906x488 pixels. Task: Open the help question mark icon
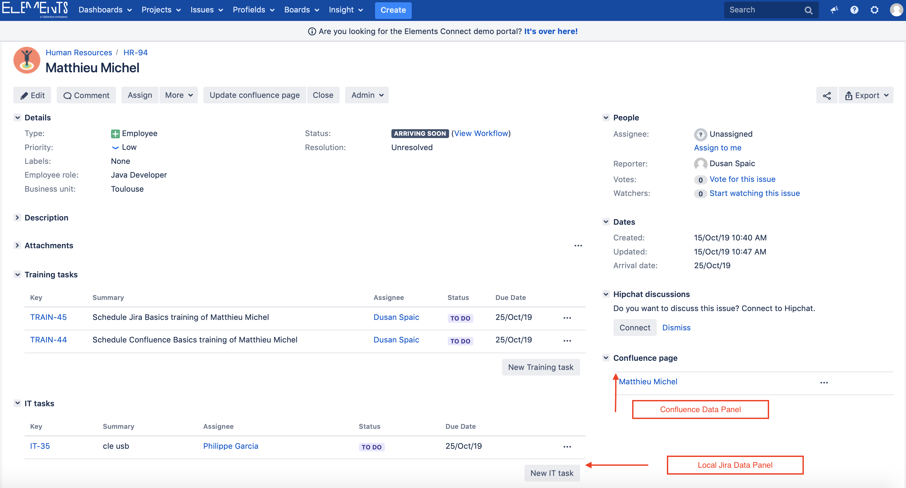[854, 10]
